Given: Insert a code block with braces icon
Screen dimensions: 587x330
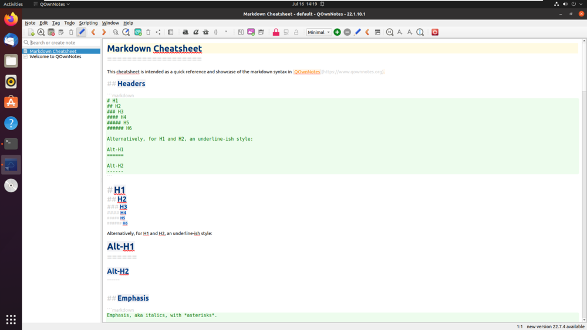Looking at the screenshot, I should tap(215, 32).
